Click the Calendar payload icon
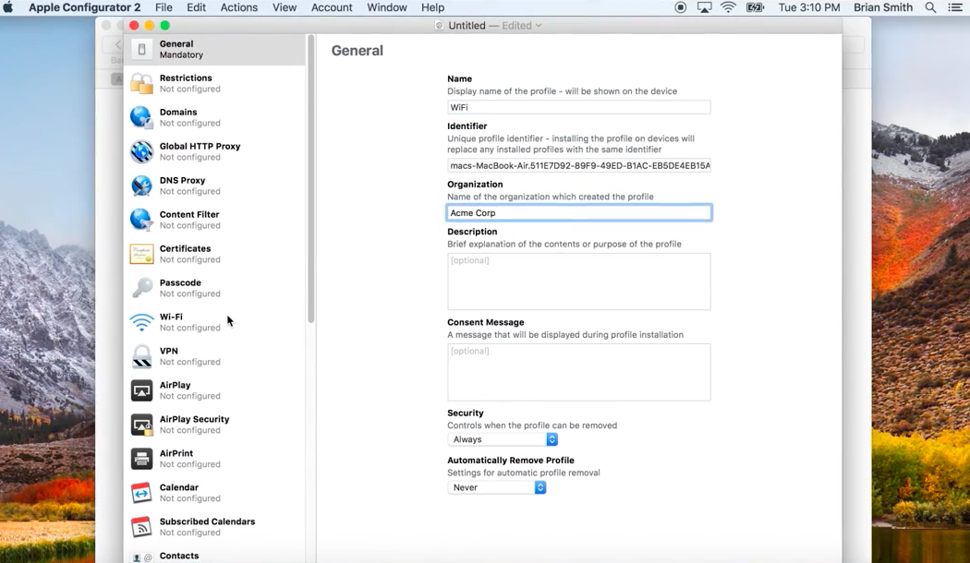Image resolution: width=970 pixels, height=563 pixels. [141, 493]
